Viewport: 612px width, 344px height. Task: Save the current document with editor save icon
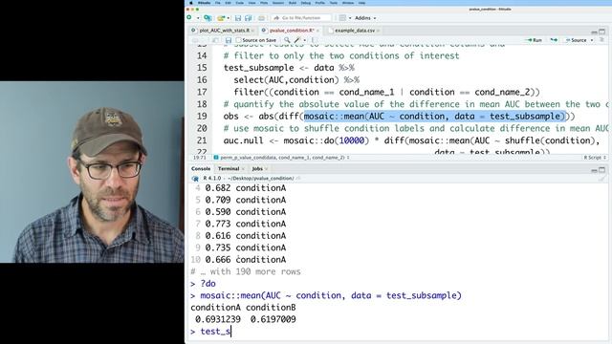click(x=229, y=40)
